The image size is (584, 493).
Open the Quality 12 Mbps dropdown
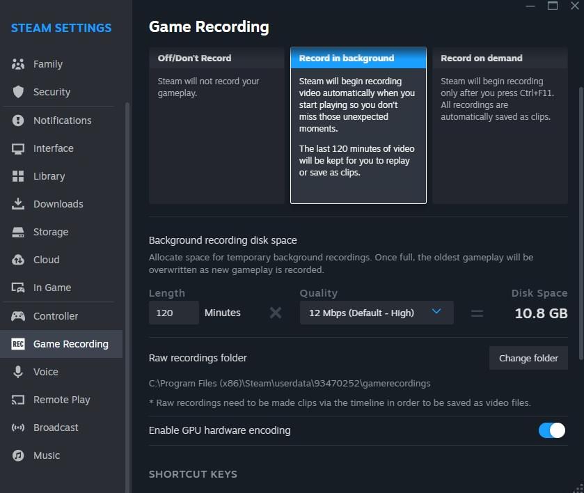point(377,313)
